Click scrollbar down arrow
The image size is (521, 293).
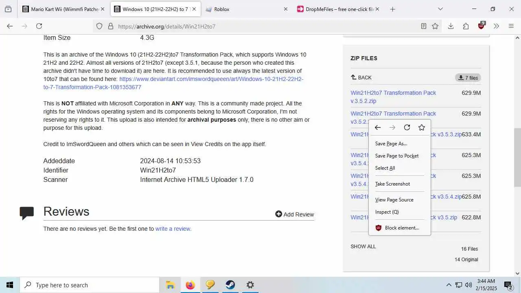(x=517, y=273)
